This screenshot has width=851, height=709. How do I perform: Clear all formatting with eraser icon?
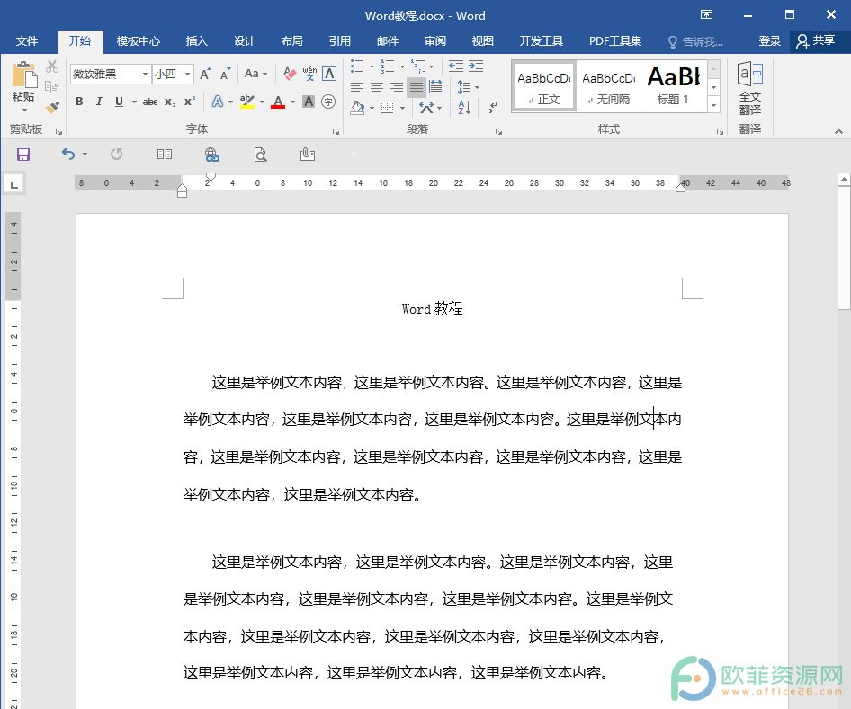(x=290, y=74)
